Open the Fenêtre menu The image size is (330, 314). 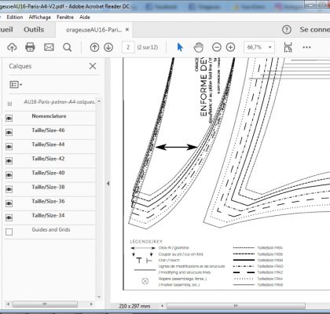point(65,17)
